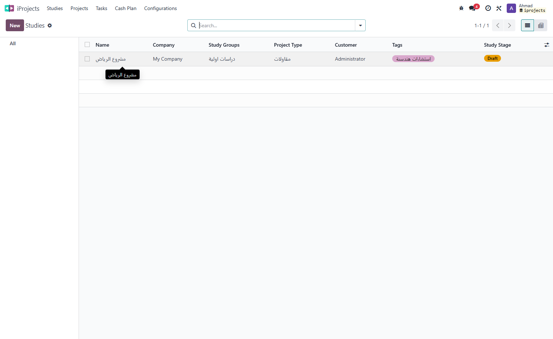Open the مشروع الرياض record name
This screenshot has height=339, width=553.
coord(111,59)
